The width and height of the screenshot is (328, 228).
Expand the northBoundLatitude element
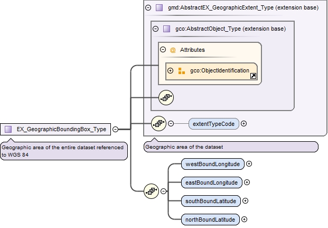[244, 219]
